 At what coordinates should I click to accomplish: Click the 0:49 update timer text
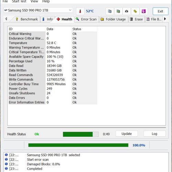tap(106, 134)
